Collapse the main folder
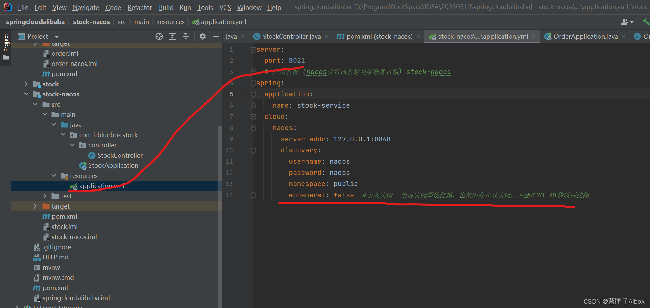 point(45,114)
